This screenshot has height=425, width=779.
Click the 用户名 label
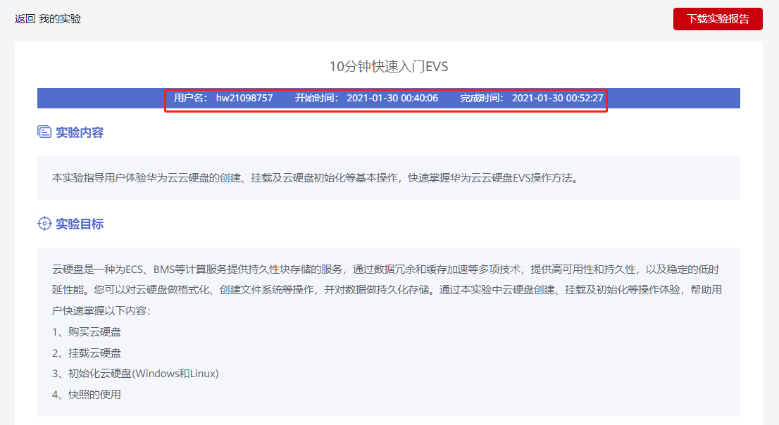pyautogui.click(x=191, y=99)
